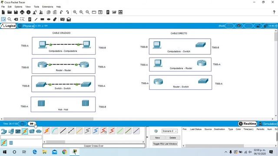This screenshot has height=156, width=278.
Task: Add a Simple PDU envelope
Action: [x=62, y=19]
